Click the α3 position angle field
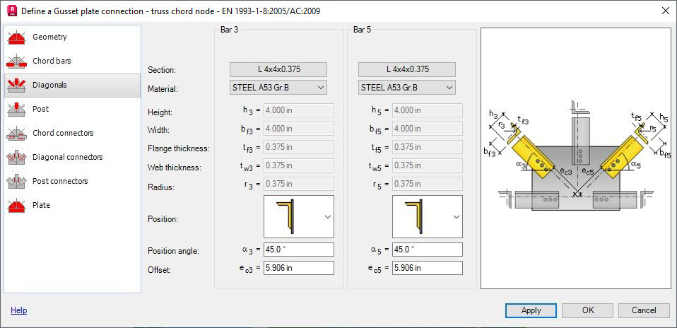677x328 pixels. click(x=298, y=250)
